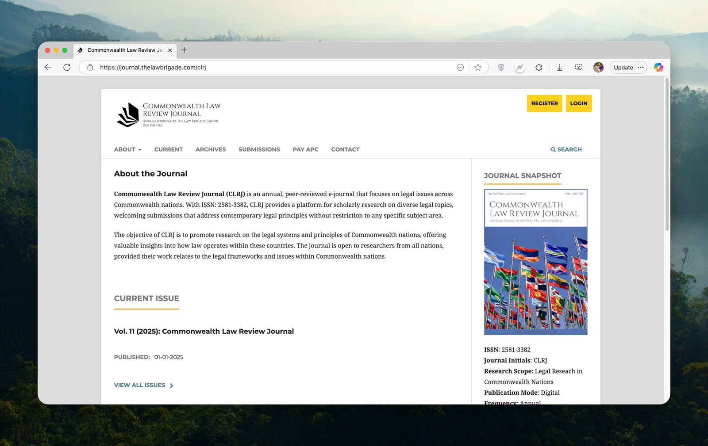Open the SEARCH link with magnifier
708x446 pixels.
[566, 149]
